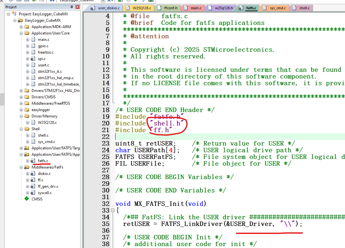Select diskio.c in Middlewares/FatFs
The width and height of the screenshot is (345, 248).
[x=44, y=174]
